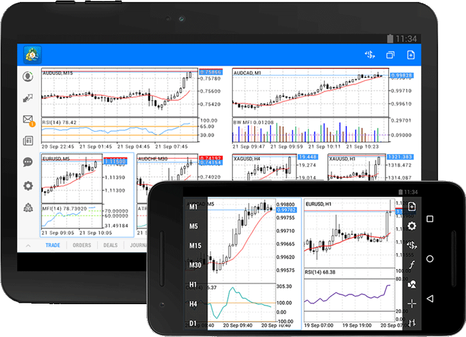
Task: Switch to the TRADE tab
Action: (x=53, y=245)
